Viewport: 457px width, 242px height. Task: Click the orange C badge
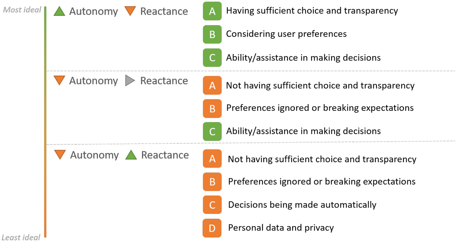(212, 205)
